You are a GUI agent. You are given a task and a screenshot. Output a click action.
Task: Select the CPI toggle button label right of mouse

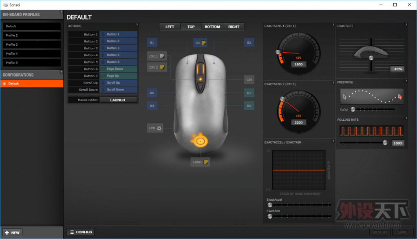[x=249, y=80]
